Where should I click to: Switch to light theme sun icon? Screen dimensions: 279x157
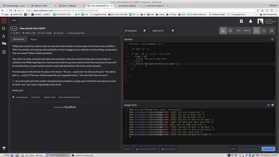point(230,31)
